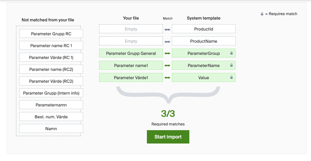311x161 pixels.
Task: Click the match arrow icon beside ProductId
Action: click(x=167, y=29)
